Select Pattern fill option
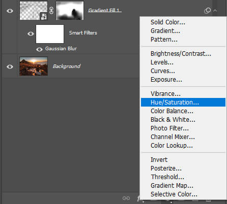This screenshot has width=227, height=204. tap(183, 40)
